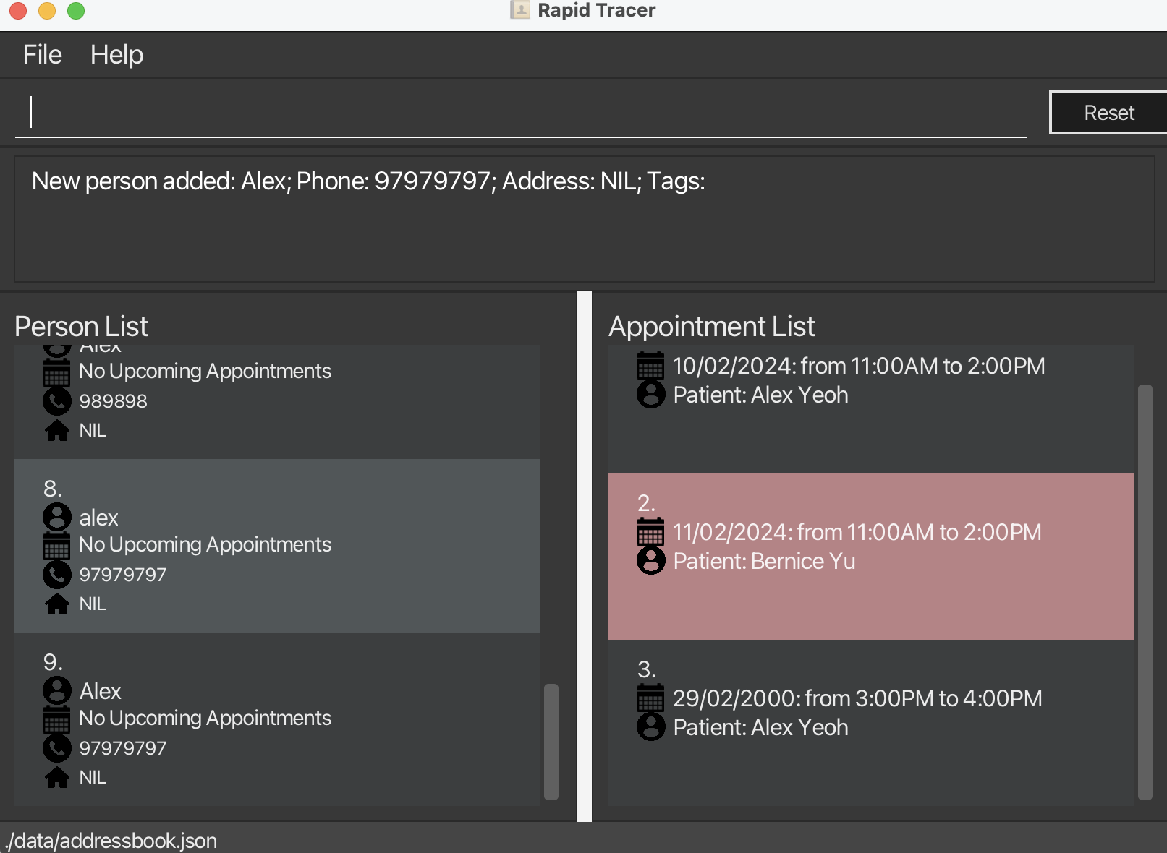
Task: Select 'Patient: Bernice Yu' text
Action: pyautogui.click(x=764, y=562)
